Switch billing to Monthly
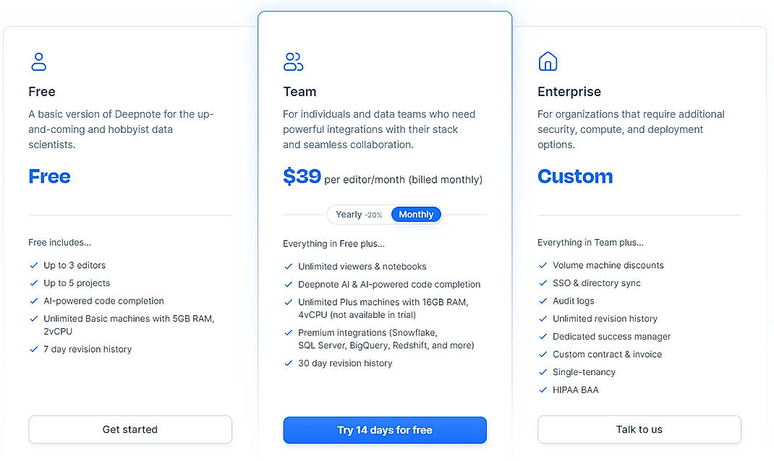The width and height of the screenshot is (774, 461). pyautogui.click(x=416, y=214)
